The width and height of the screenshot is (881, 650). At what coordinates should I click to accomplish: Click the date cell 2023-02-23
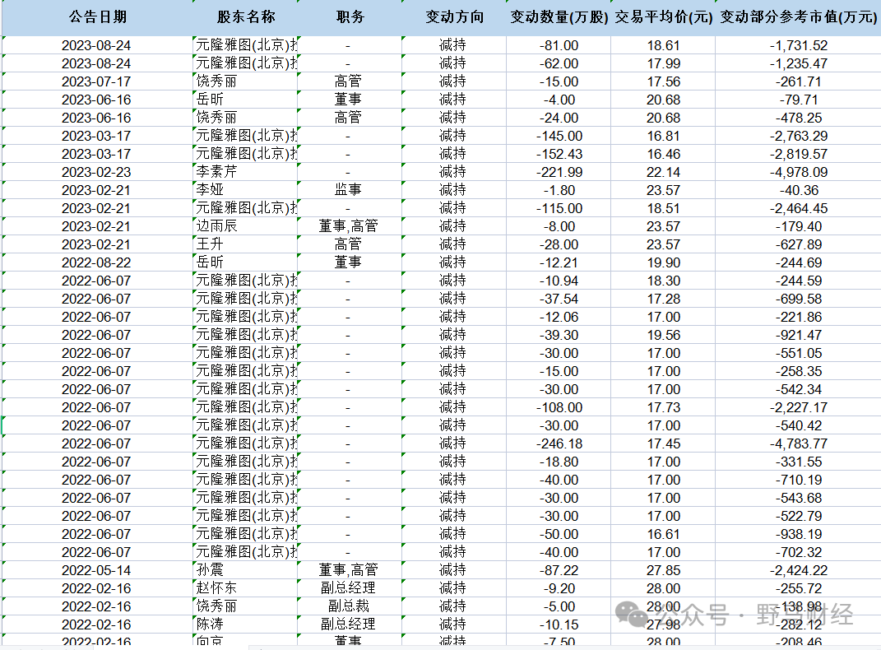(96, 172)
